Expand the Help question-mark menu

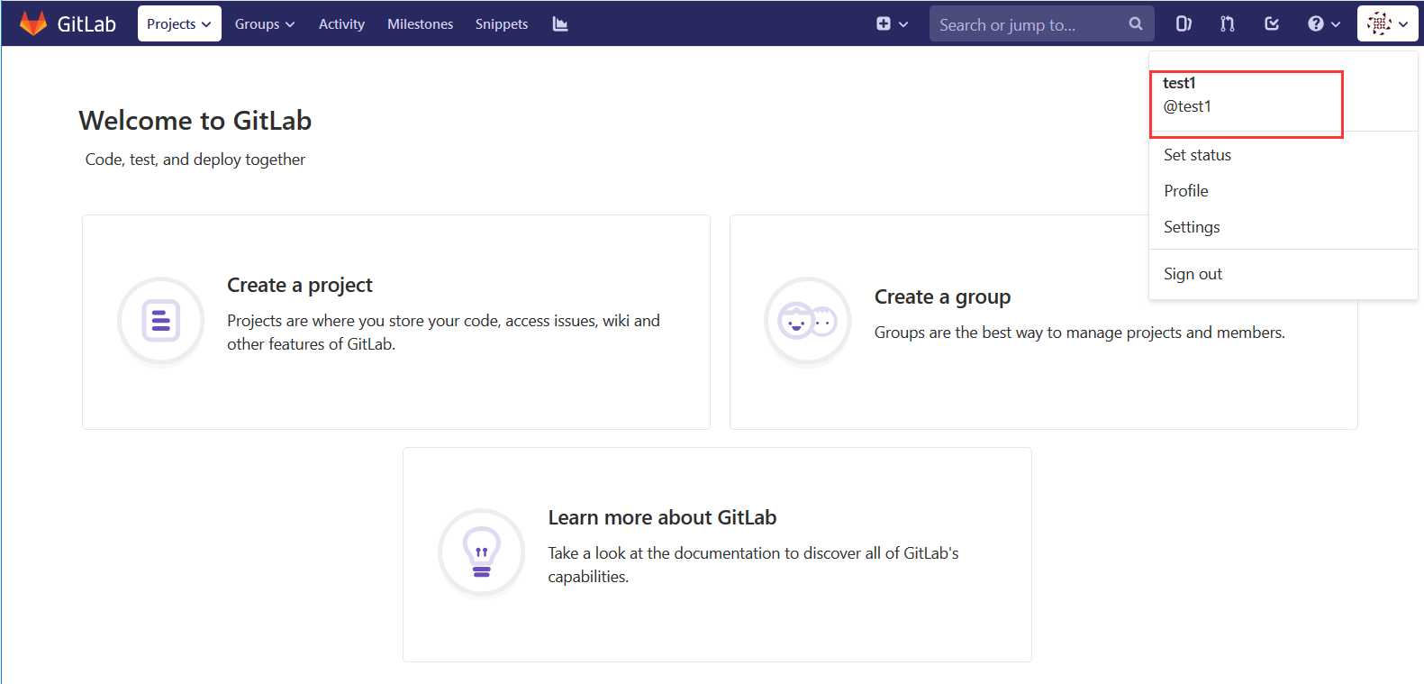pyautogui.click(x=1324, y=23)
